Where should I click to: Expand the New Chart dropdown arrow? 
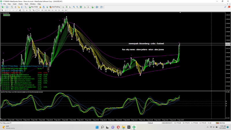[4, 7]
